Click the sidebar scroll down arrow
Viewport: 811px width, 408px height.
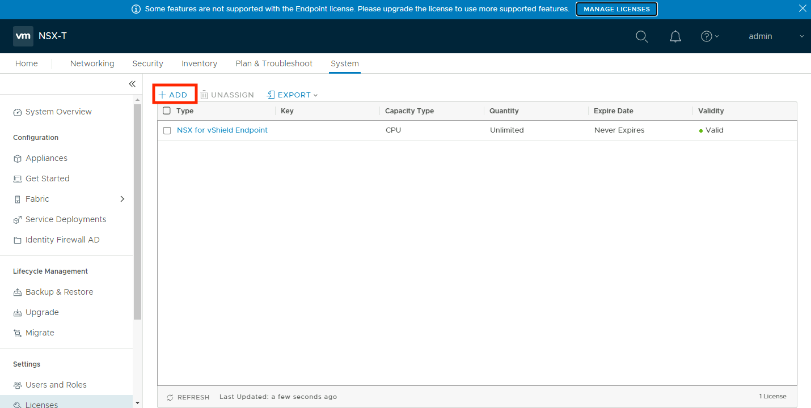(137, 402)
